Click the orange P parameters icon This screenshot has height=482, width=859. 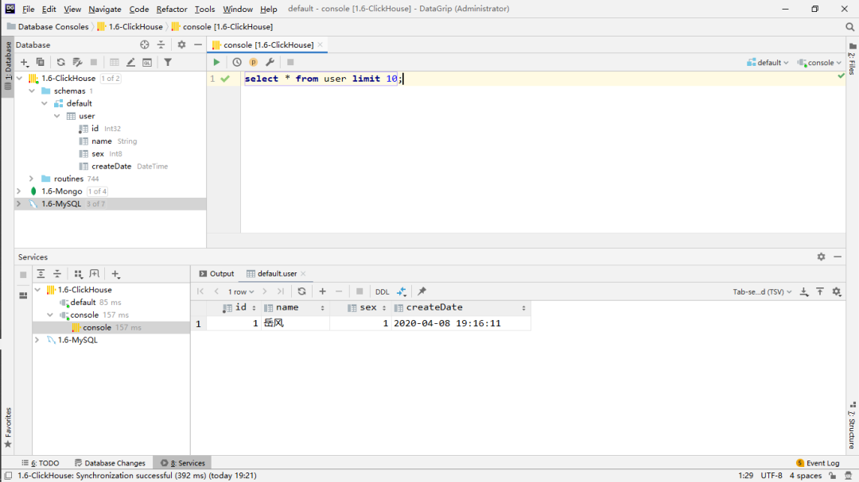pyautogui.click(x=253, y=63)
